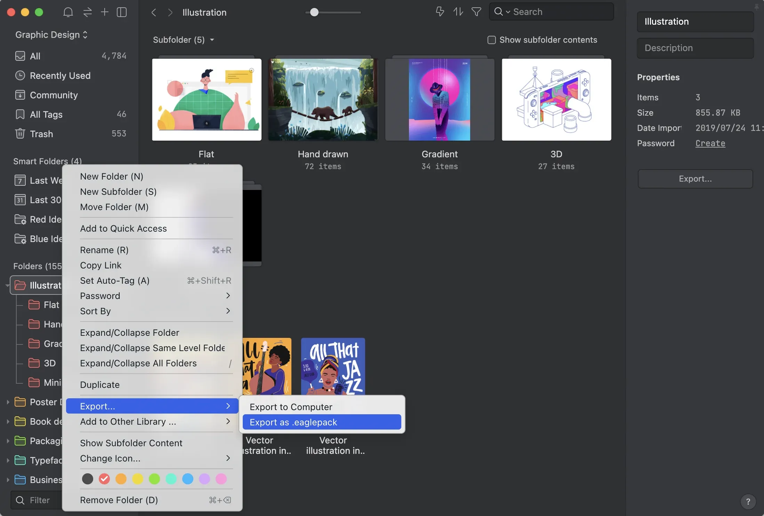Click the notification bell icon
Image resolution: width=764 pixels, height=516 pixels.
click(68, 13)
